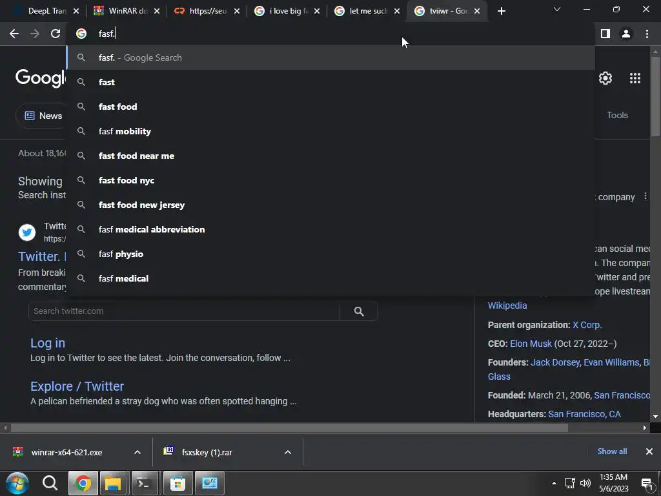
Task: Pick the 'fasf mobility' suggestion
Action: pos(330,131)
